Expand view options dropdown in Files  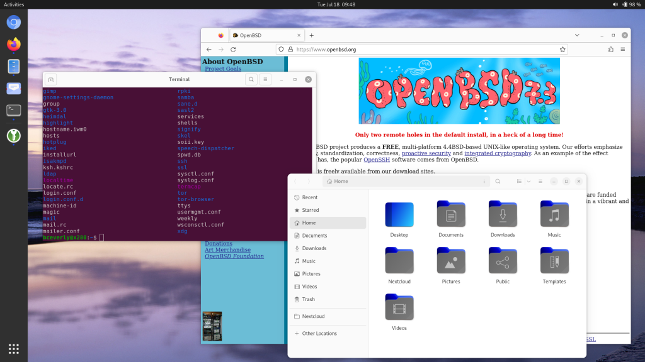[528, 182]
